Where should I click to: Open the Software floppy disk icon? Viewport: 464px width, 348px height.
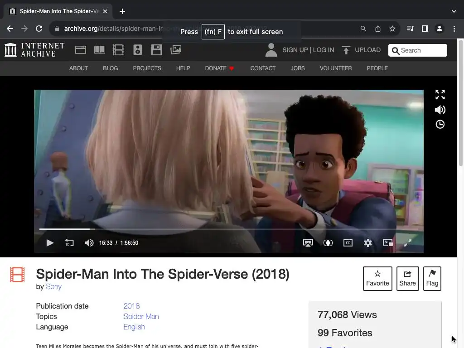click(x=156, y=50)
